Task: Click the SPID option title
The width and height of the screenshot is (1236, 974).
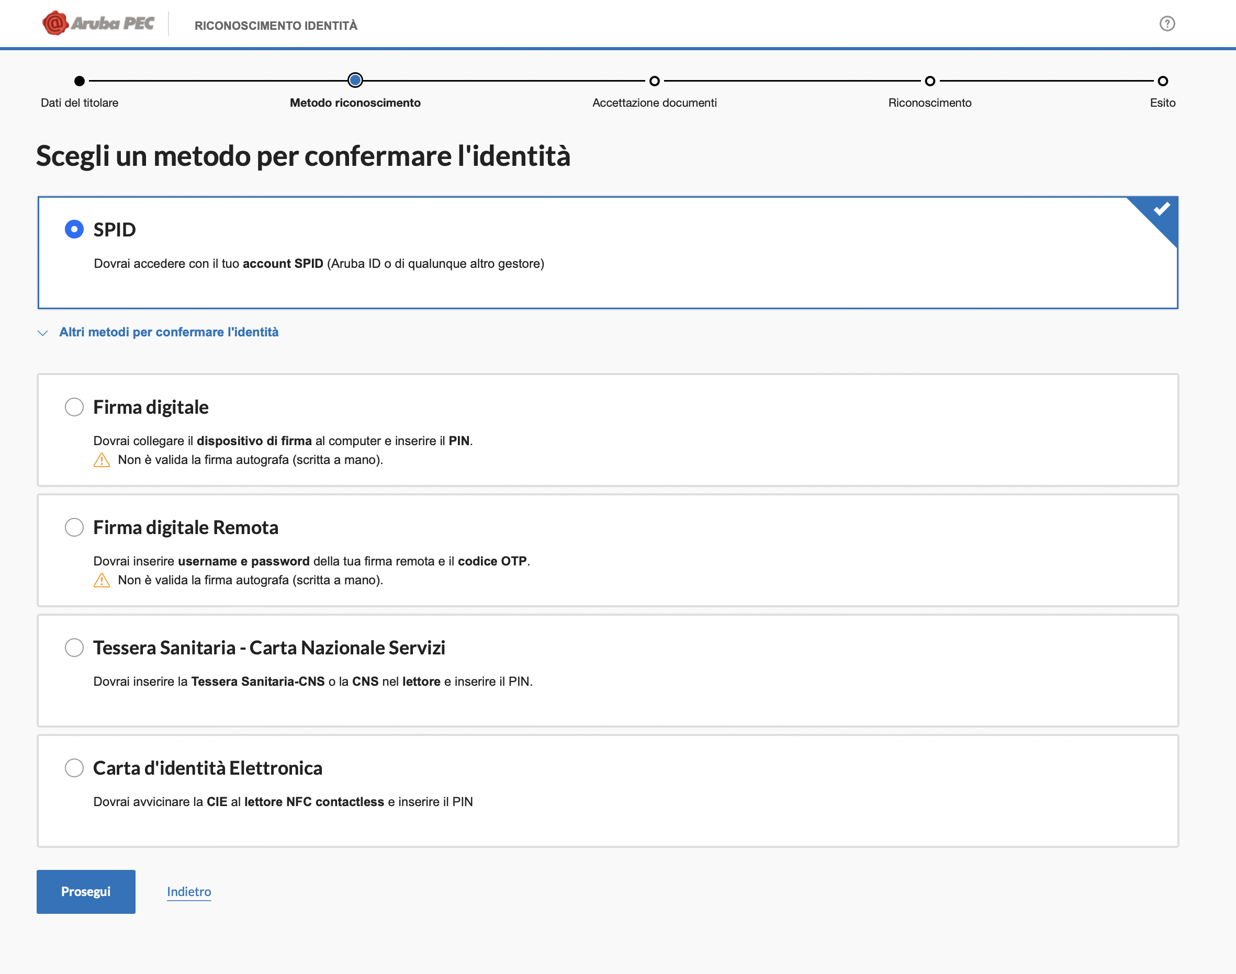Action: (x=115, y=230)
